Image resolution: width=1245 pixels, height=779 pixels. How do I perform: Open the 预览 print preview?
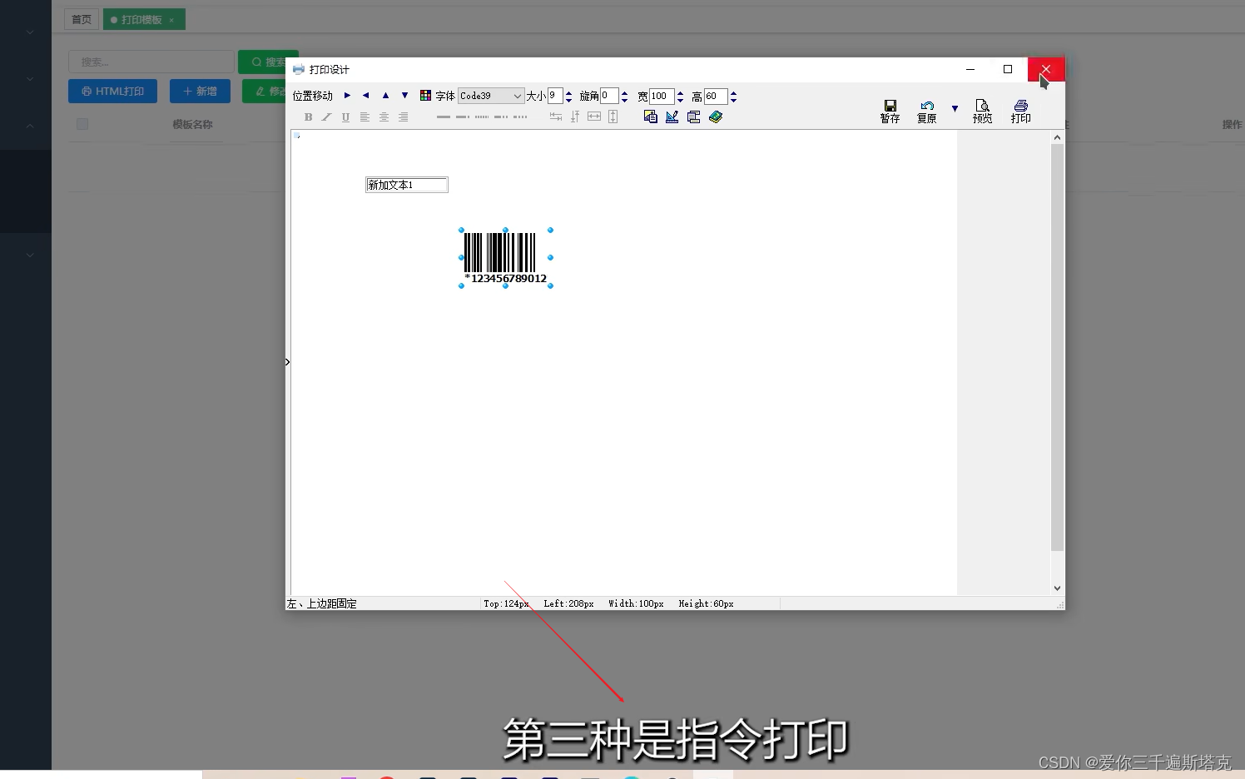tap(982, 112)
